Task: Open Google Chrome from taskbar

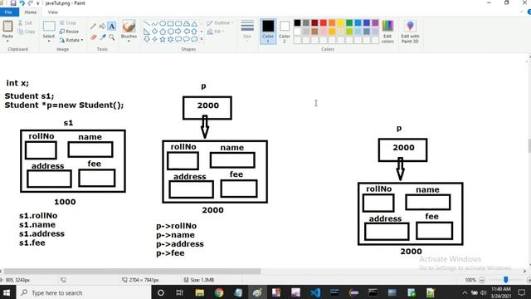Action: (x=219, y=292)
